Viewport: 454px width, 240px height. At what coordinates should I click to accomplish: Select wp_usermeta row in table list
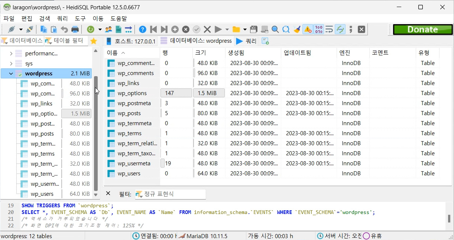(271, 163)
